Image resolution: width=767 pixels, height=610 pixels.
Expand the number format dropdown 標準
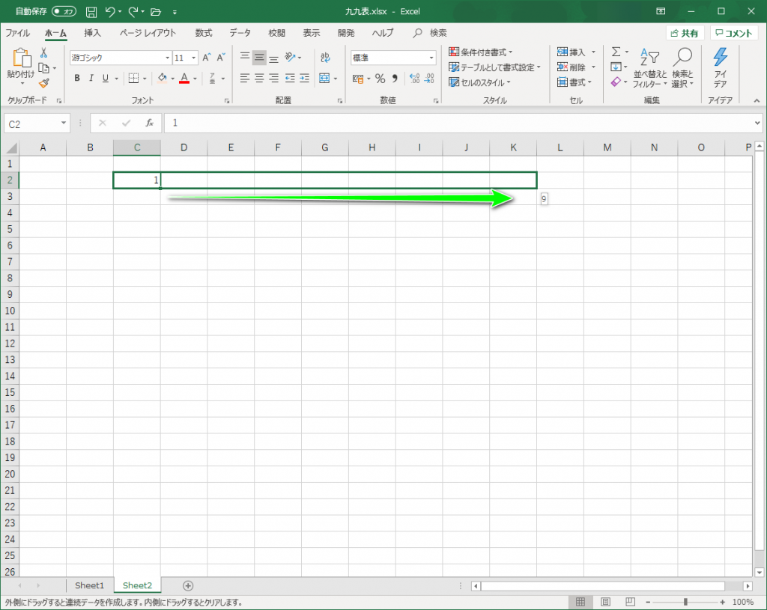pyautogui.click(x=393, y=58)
